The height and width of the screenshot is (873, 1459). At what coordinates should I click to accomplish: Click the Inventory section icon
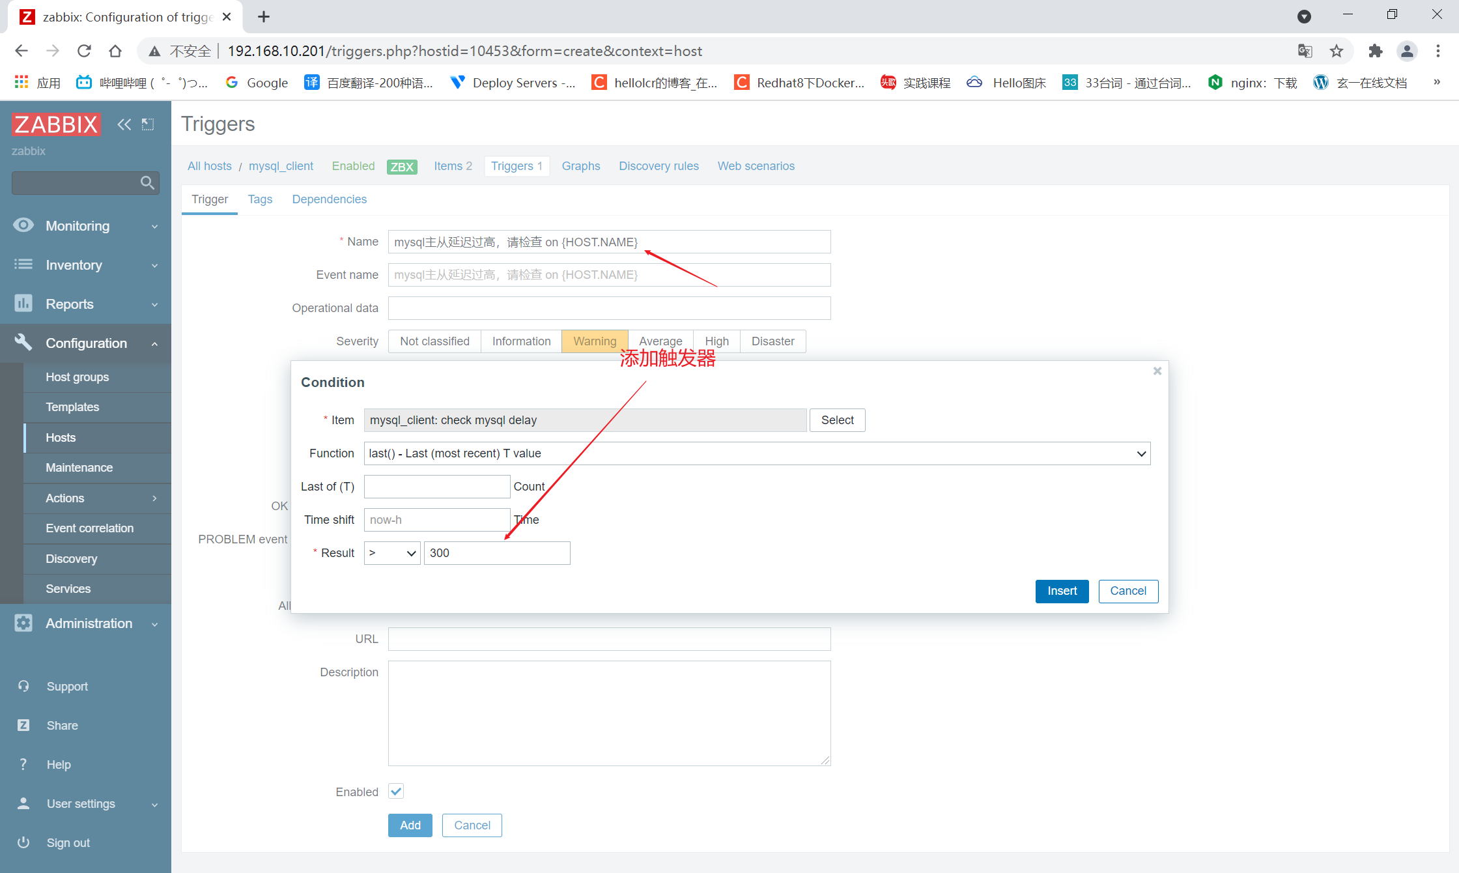pyautogui.click(x=23, y=265)
